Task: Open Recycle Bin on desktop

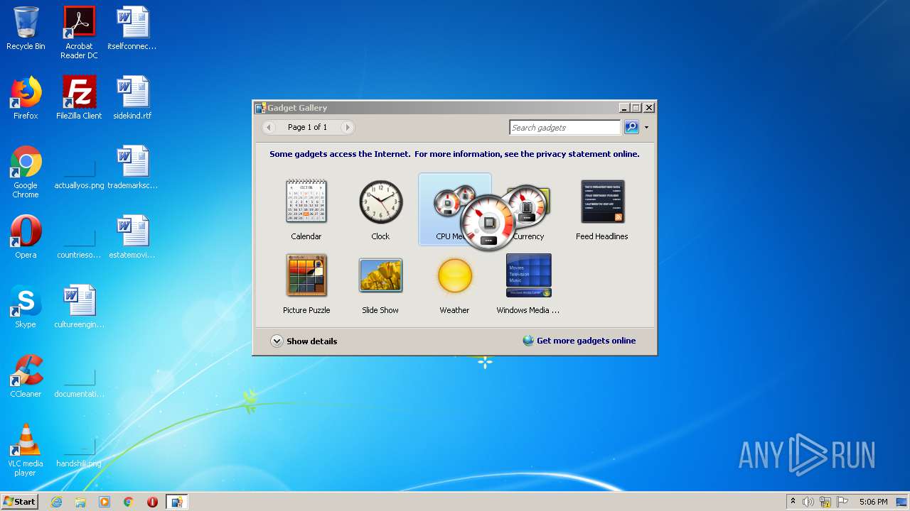Action: click(26, 28)
